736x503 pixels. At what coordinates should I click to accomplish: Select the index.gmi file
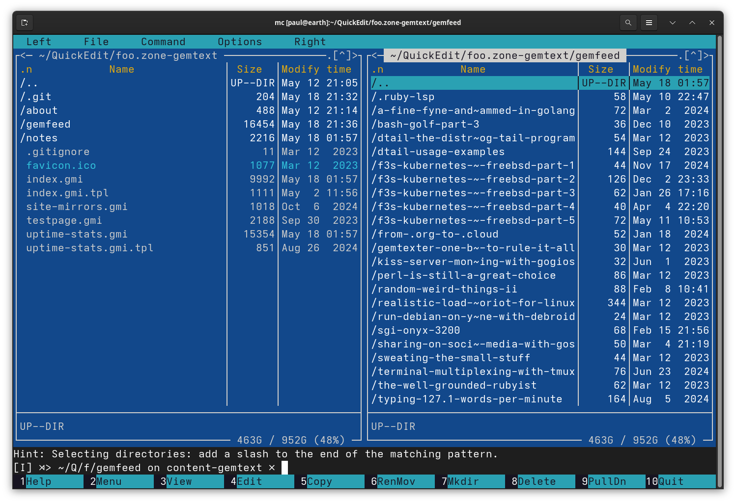point(189,179)
